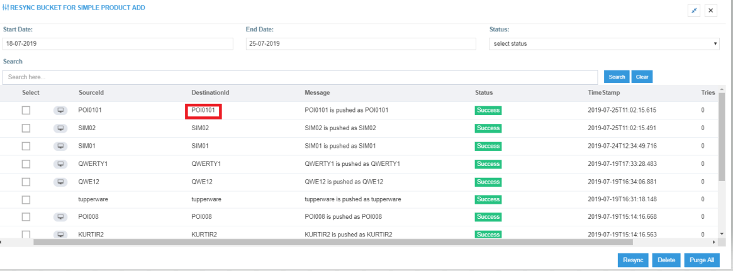Open the Start Date picker field
Image resolution: width=733 pixels, height=271 pixels.
click(x=118, y=44)
